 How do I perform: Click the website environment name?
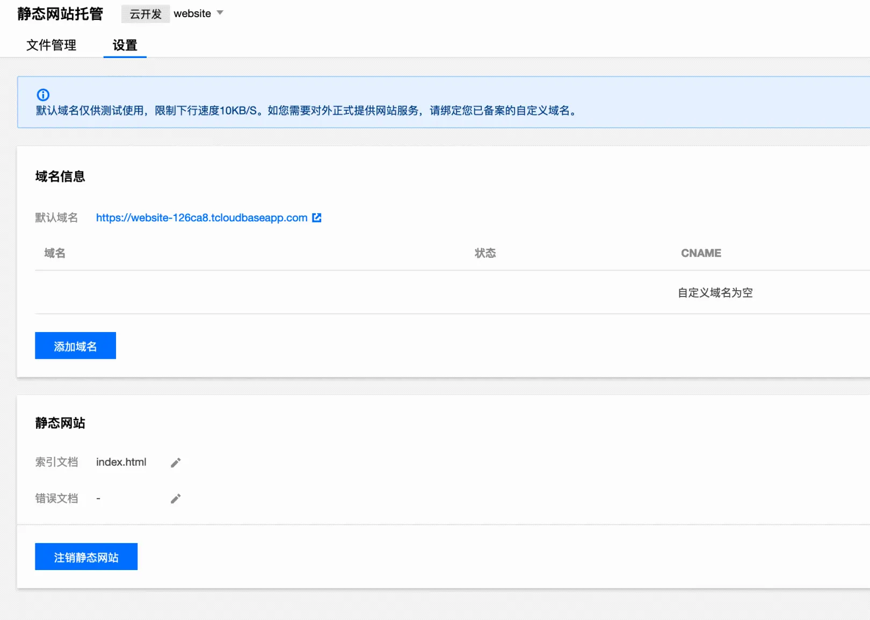192,13
